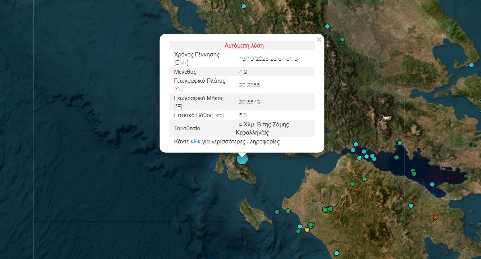Select the westernmost green marker near Zakynthos
481x259 pixels.
[277, 212]
